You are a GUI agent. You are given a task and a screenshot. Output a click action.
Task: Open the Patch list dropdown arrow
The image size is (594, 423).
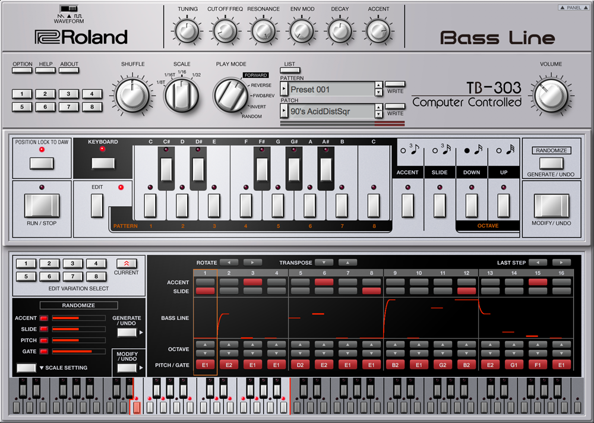tap(284, 112)
